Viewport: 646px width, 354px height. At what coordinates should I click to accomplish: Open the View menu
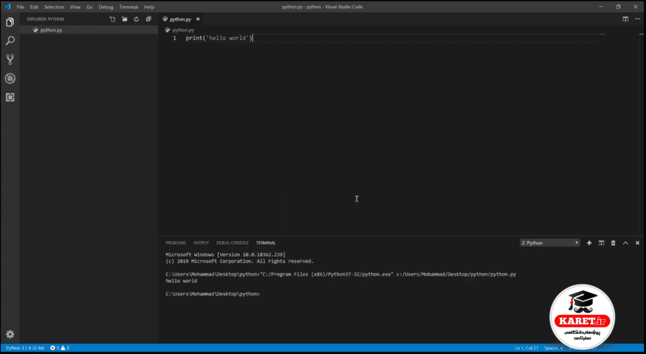coord(75,7)
